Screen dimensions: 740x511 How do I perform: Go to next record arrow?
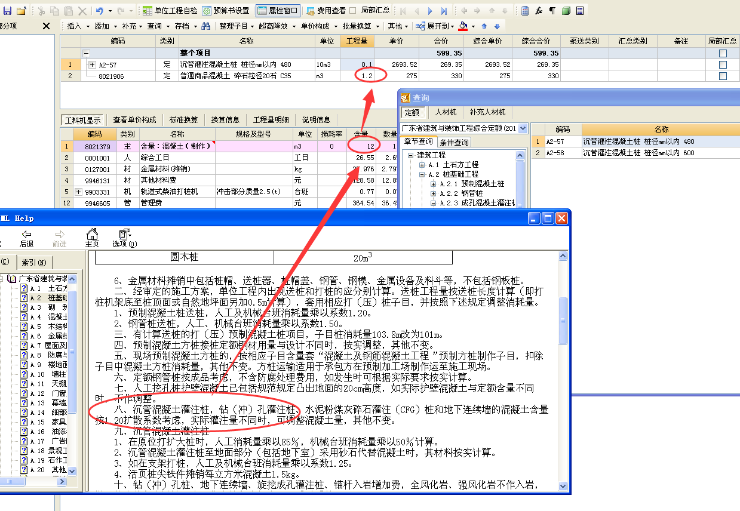coord(431,11)
